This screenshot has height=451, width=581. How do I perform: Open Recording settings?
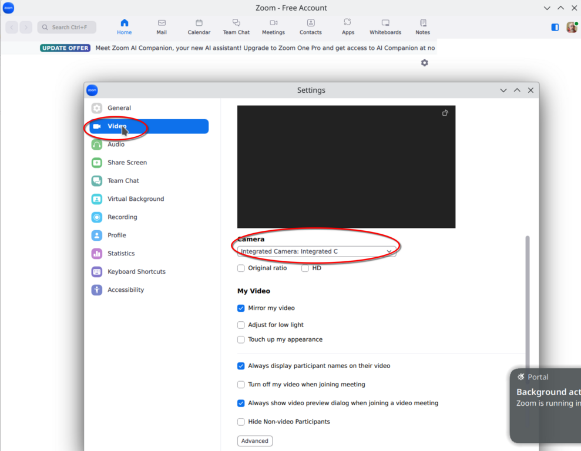click(149, 217)
